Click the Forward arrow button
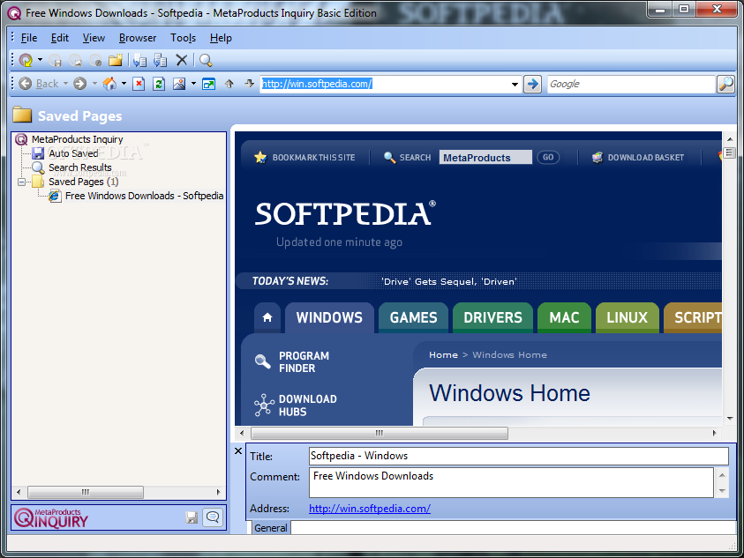Image resolution: width=744 pixels, height=558 pixels. point(79,84)
